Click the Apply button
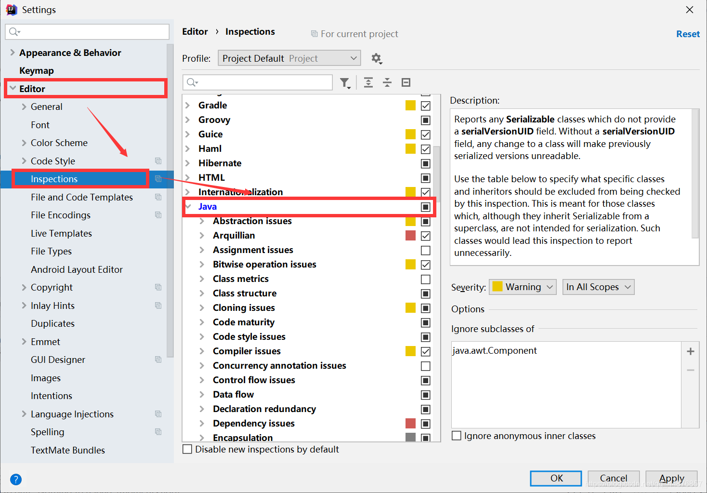Image resolution: width=707 pixels, height=493 pixels. tap(671, 478)
